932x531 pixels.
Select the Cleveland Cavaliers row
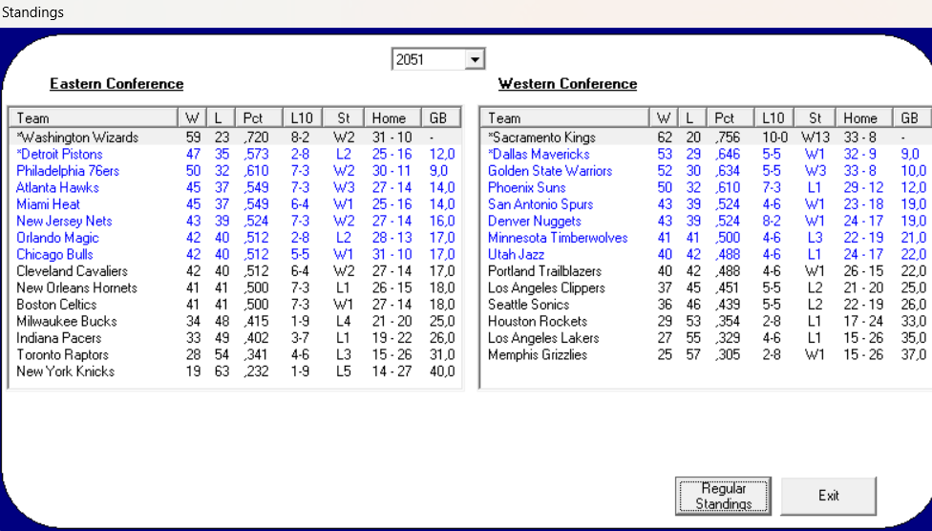coord(235,270)
